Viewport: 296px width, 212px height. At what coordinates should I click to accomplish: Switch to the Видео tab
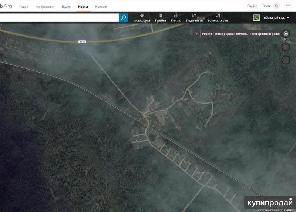pyautogui.click(x=66, y=7)
